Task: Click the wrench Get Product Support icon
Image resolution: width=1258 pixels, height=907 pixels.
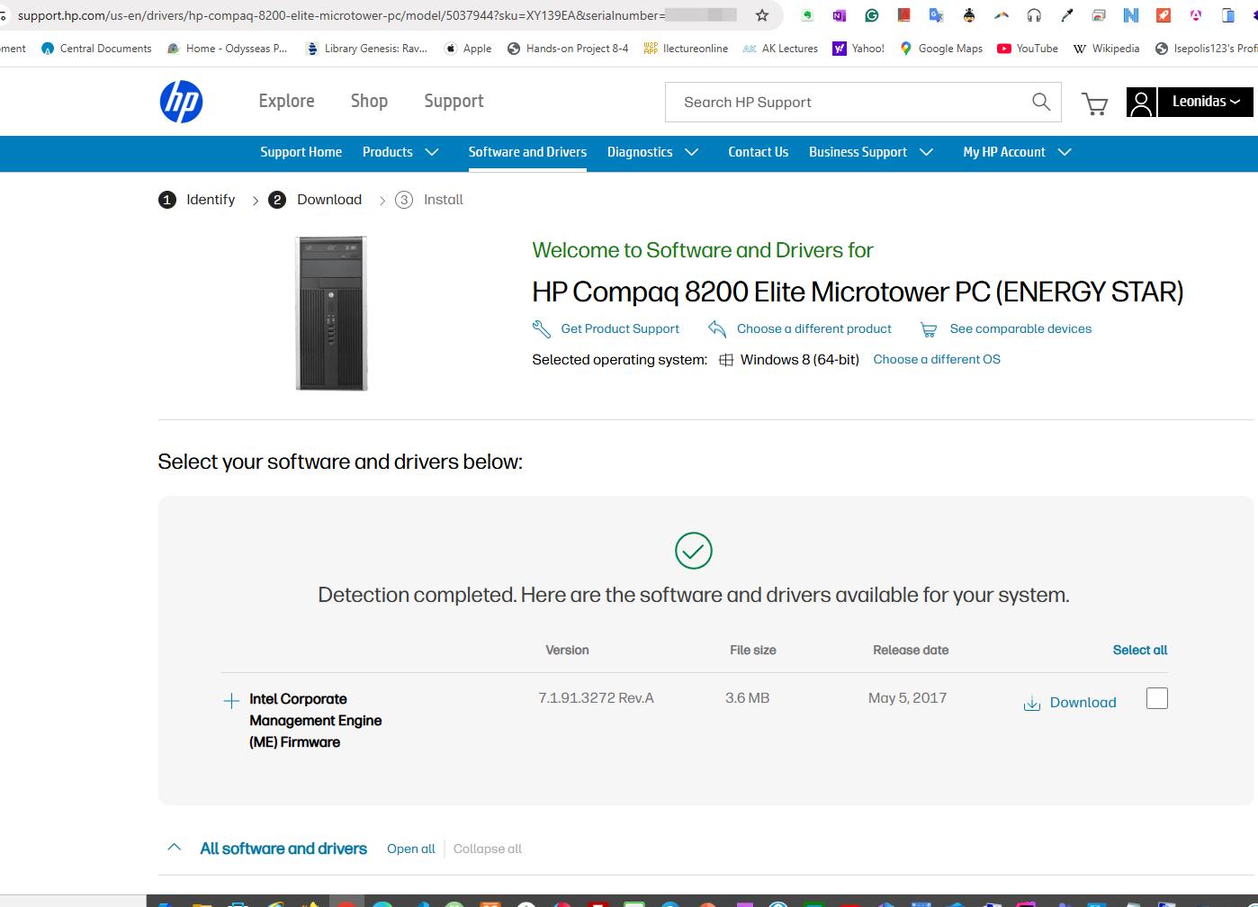Action: tap(542, 329)
